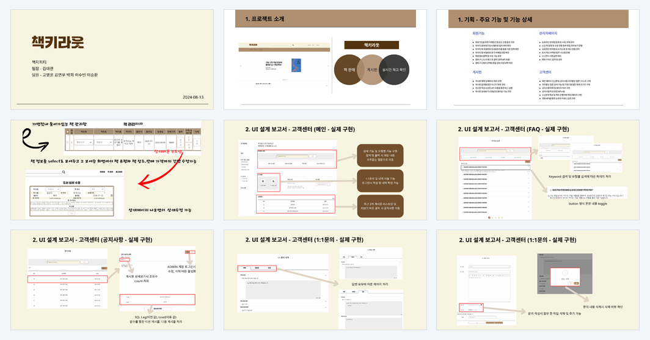Screen dimensions: 650x340
Task: Click the '문의 작성시 첨부 한 파일 삭제 및 추가 기능' caption
Action: 555,314
